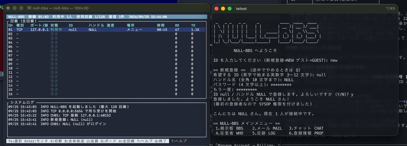Click the RX column header
The width and height of the screenshot is (407, 146).
[177, 25]
